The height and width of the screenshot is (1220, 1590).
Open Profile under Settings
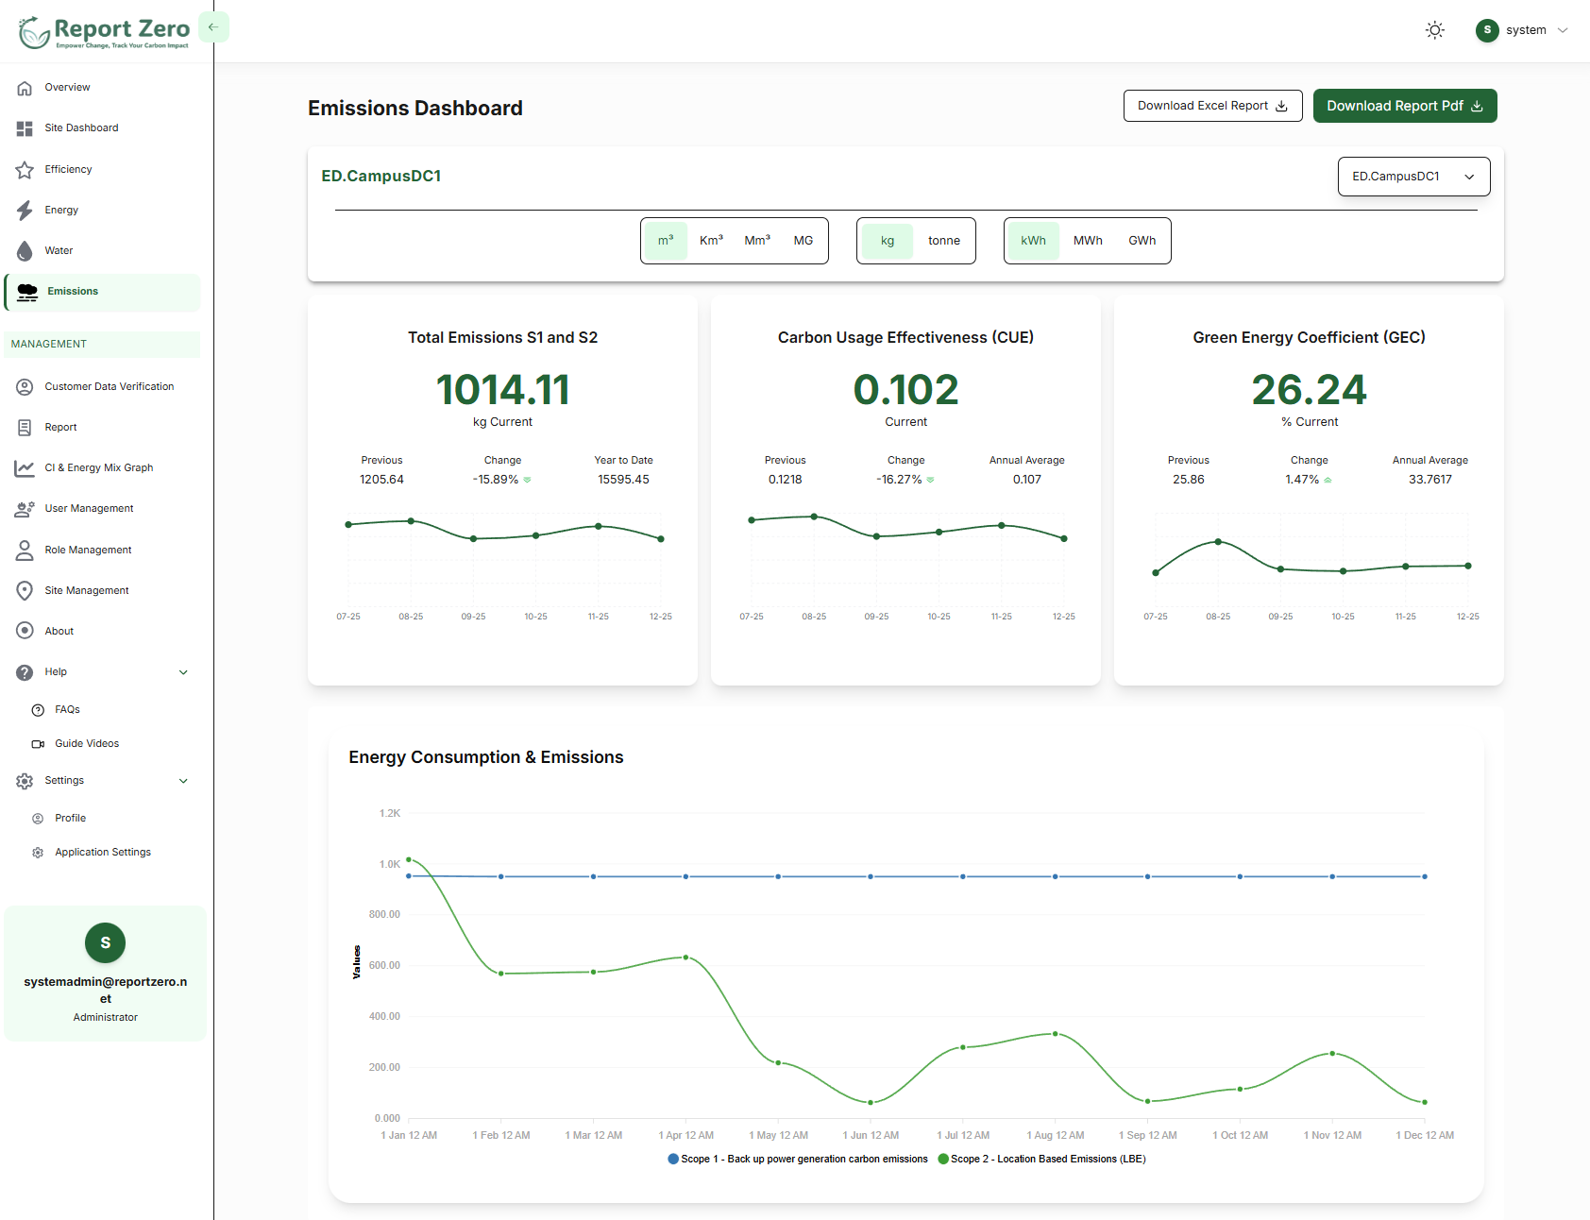(x=70, y=819)
